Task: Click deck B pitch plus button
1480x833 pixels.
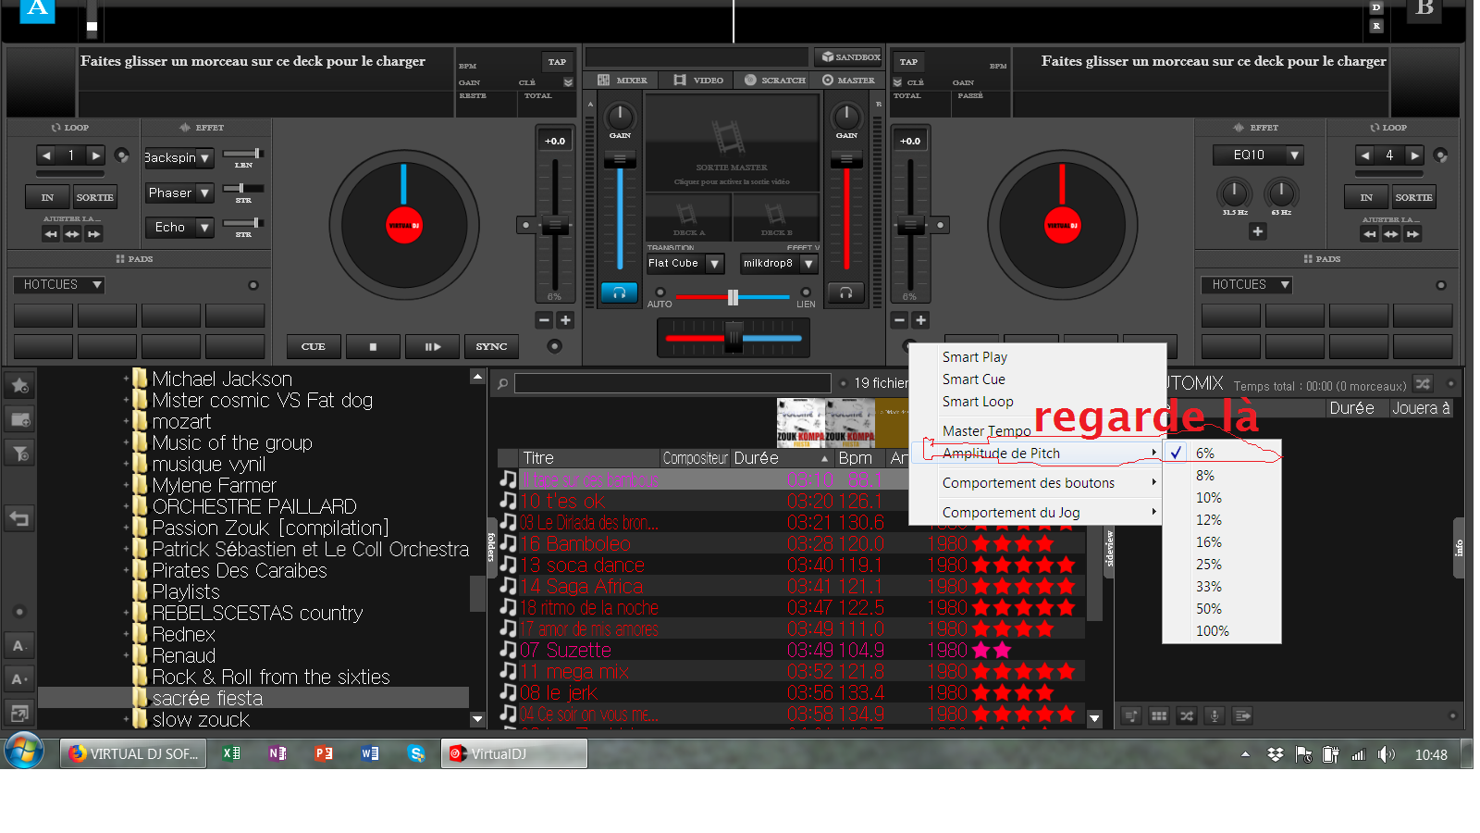Action: tap(920, 320)
